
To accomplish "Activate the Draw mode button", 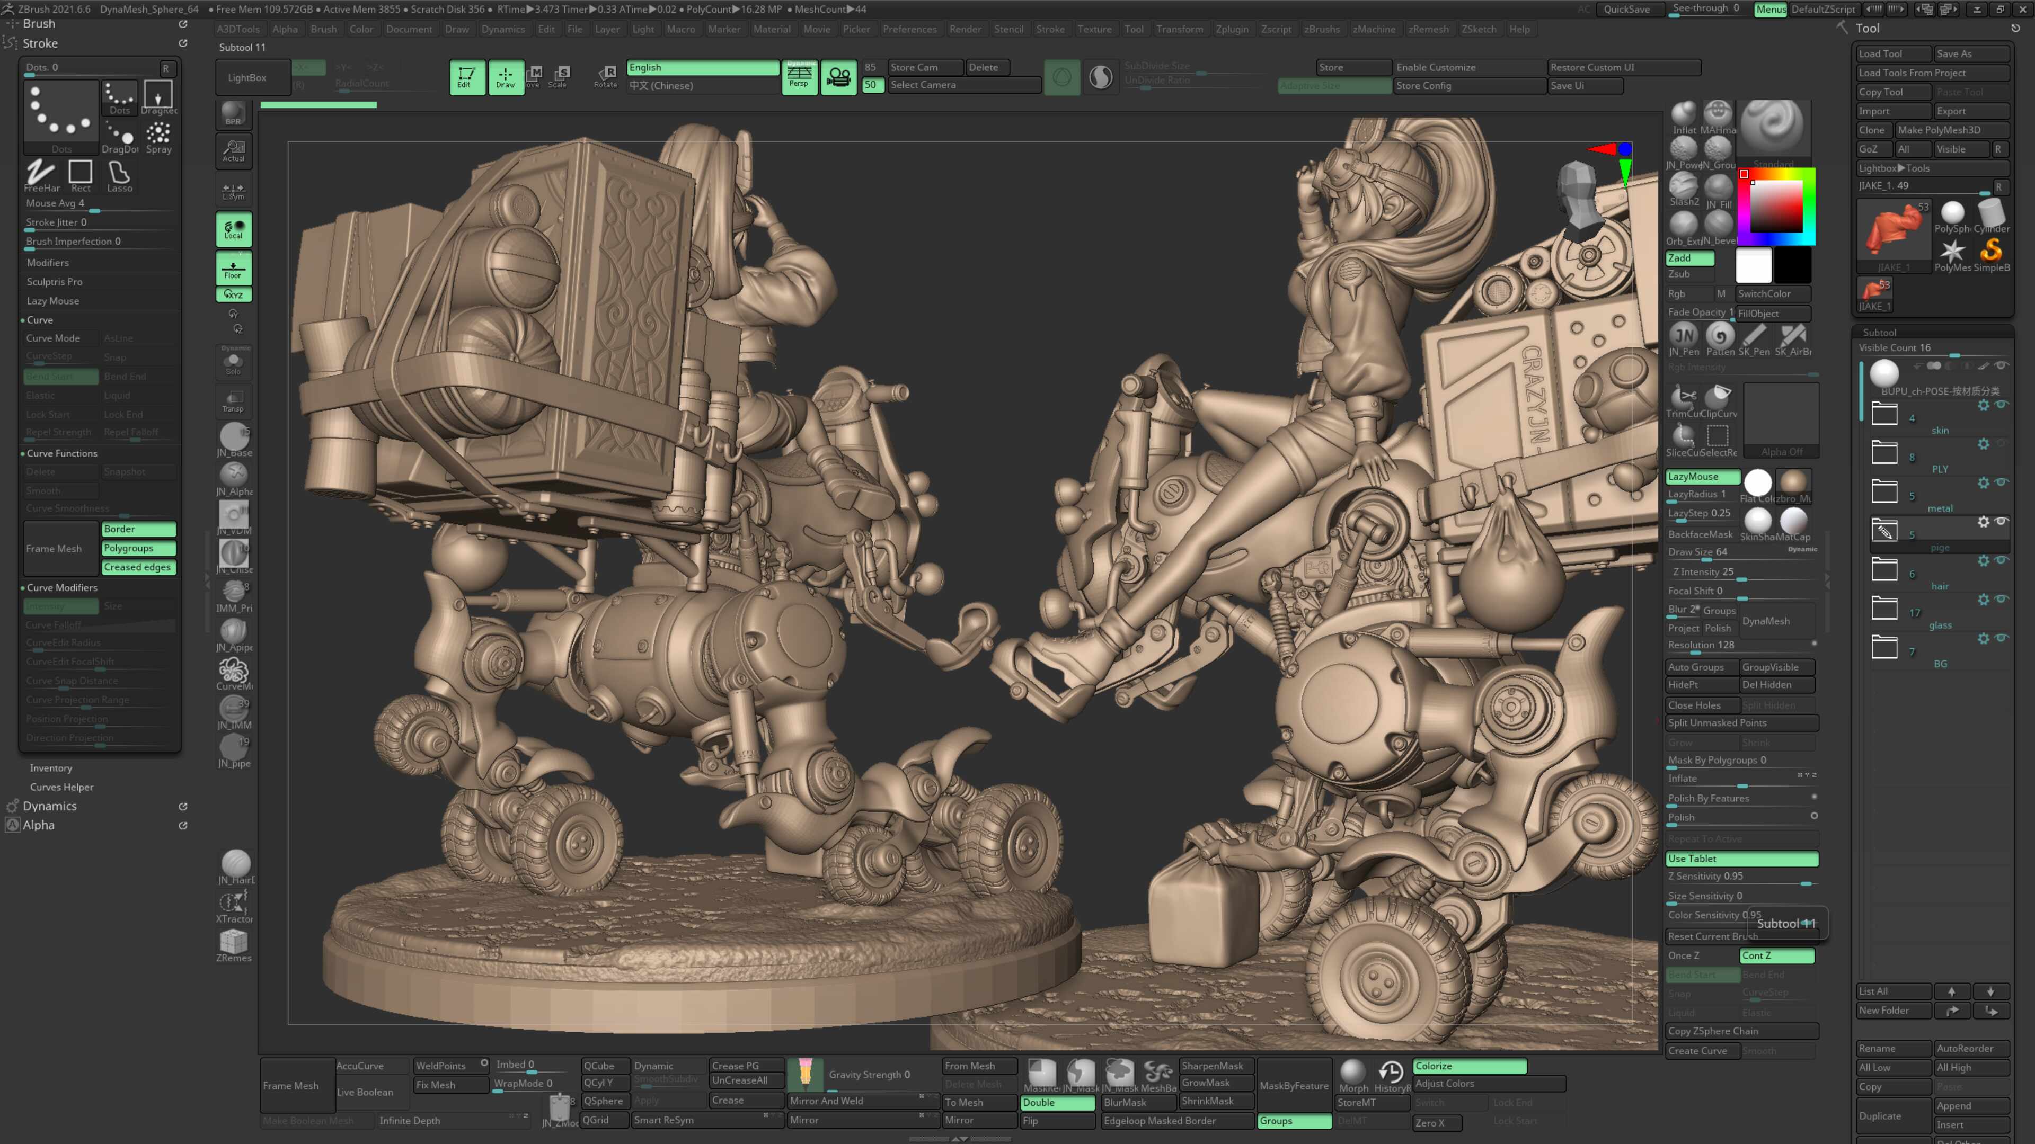I will [x=506, y=77].
